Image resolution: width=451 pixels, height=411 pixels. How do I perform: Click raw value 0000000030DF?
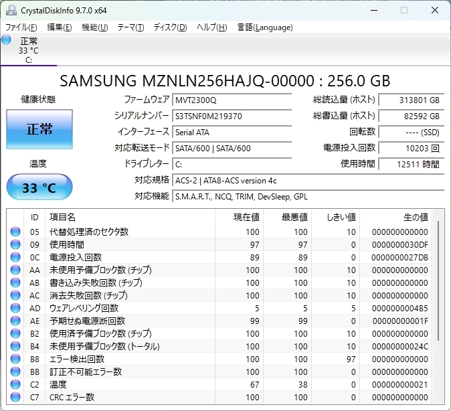click(399, 244)
